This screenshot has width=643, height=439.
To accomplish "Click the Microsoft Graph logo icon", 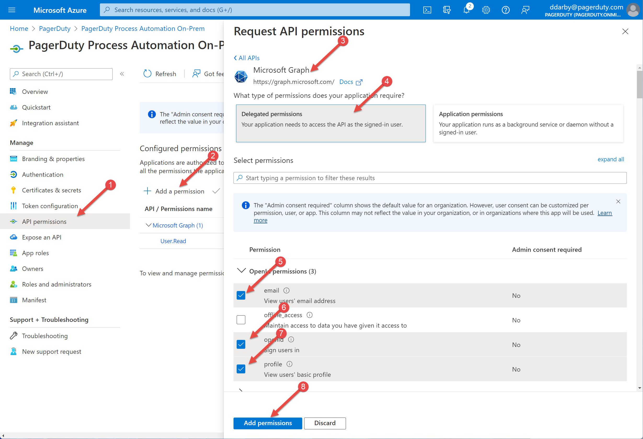I will (x=241, y=76).
